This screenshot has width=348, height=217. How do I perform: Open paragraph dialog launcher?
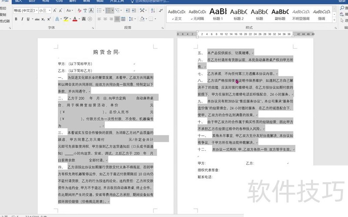tap(163, 28)
